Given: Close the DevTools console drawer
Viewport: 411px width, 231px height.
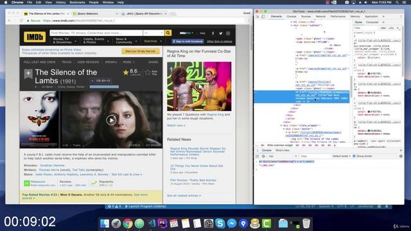Looking at the screenshot, I should [x=401, y=150].
